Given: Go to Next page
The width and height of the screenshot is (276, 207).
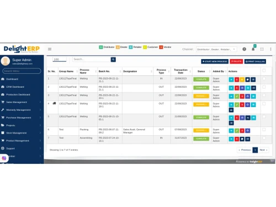Looking at the screenshot, I should pyautogui.click(x=263, y=150).
